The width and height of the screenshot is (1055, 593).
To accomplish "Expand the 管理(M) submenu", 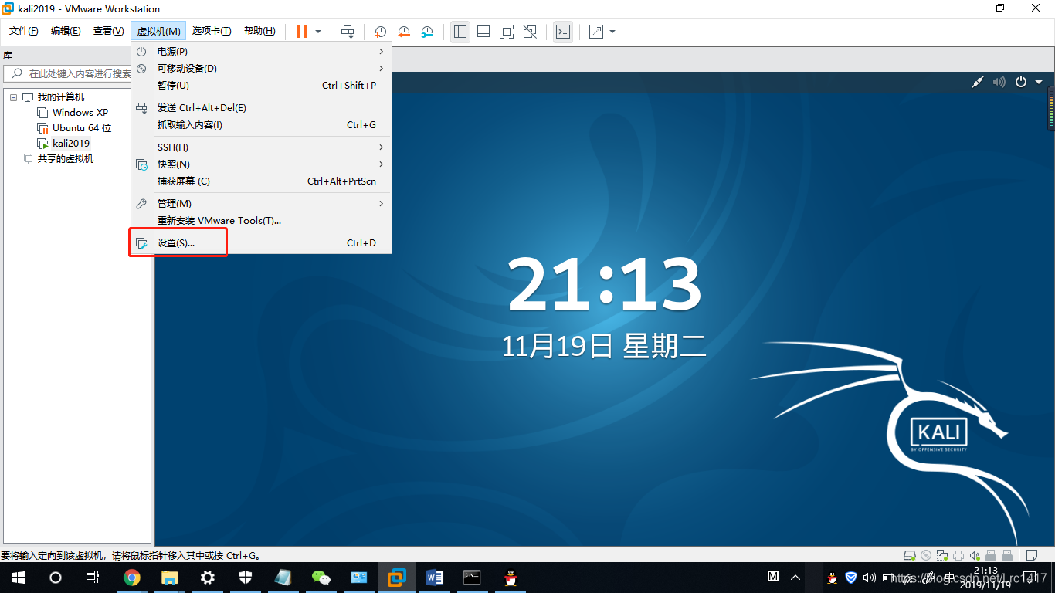I will (262, 203).
